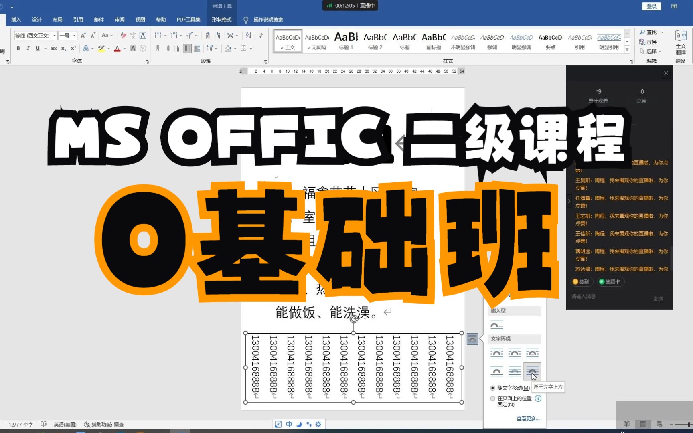Apply character shading icon
This screenshot has height=433, width=693.
click(133, 48)
